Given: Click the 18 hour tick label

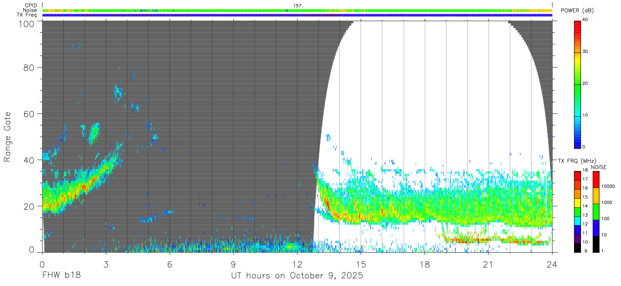Looking at the screenshot, I should [x=425, y=264].
